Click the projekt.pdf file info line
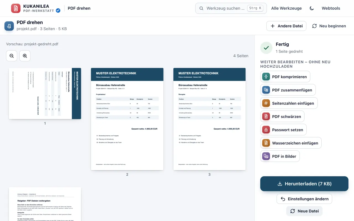The image size is (354, 221). pos(42,29)
